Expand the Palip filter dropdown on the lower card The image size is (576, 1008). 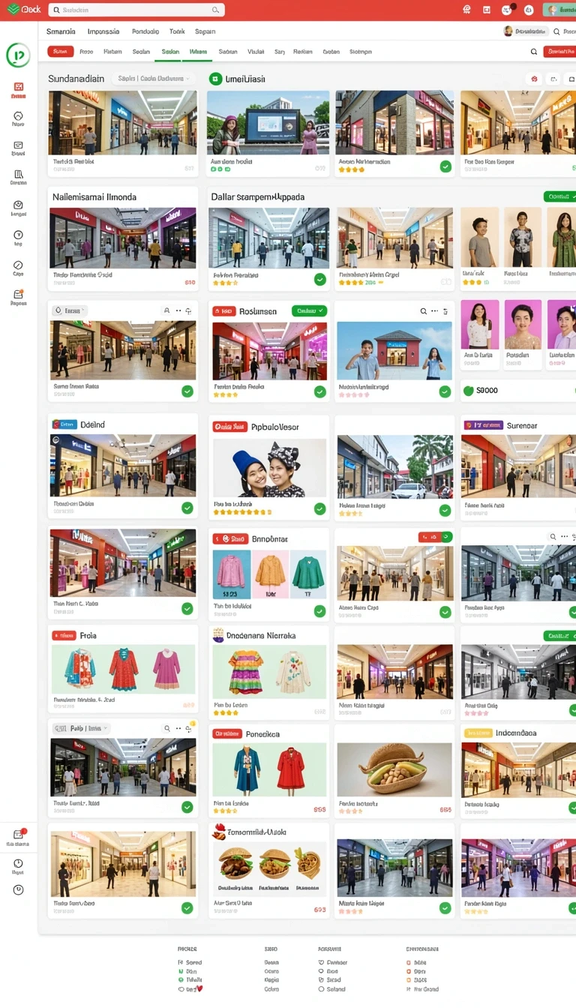pyautogui.click(x=80, y=728)
